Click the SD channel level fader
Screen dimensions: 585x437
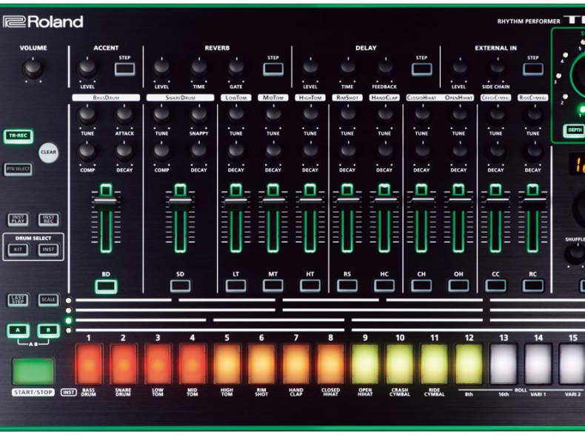[180, 201]
